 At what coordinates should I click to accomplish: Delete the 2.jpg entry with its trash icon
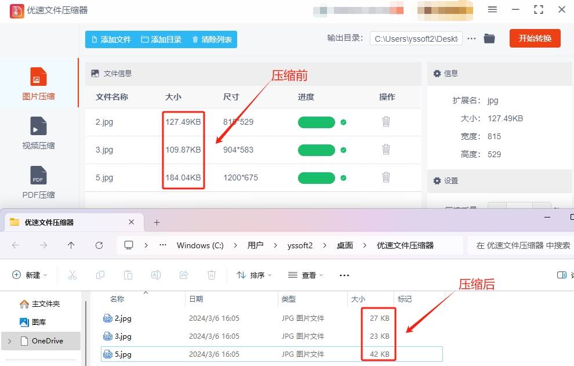[386, 122]
